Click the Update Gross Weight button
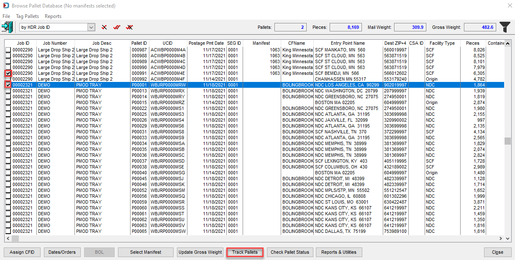This screenshot has width=515, height=260. tap(200, 252)
